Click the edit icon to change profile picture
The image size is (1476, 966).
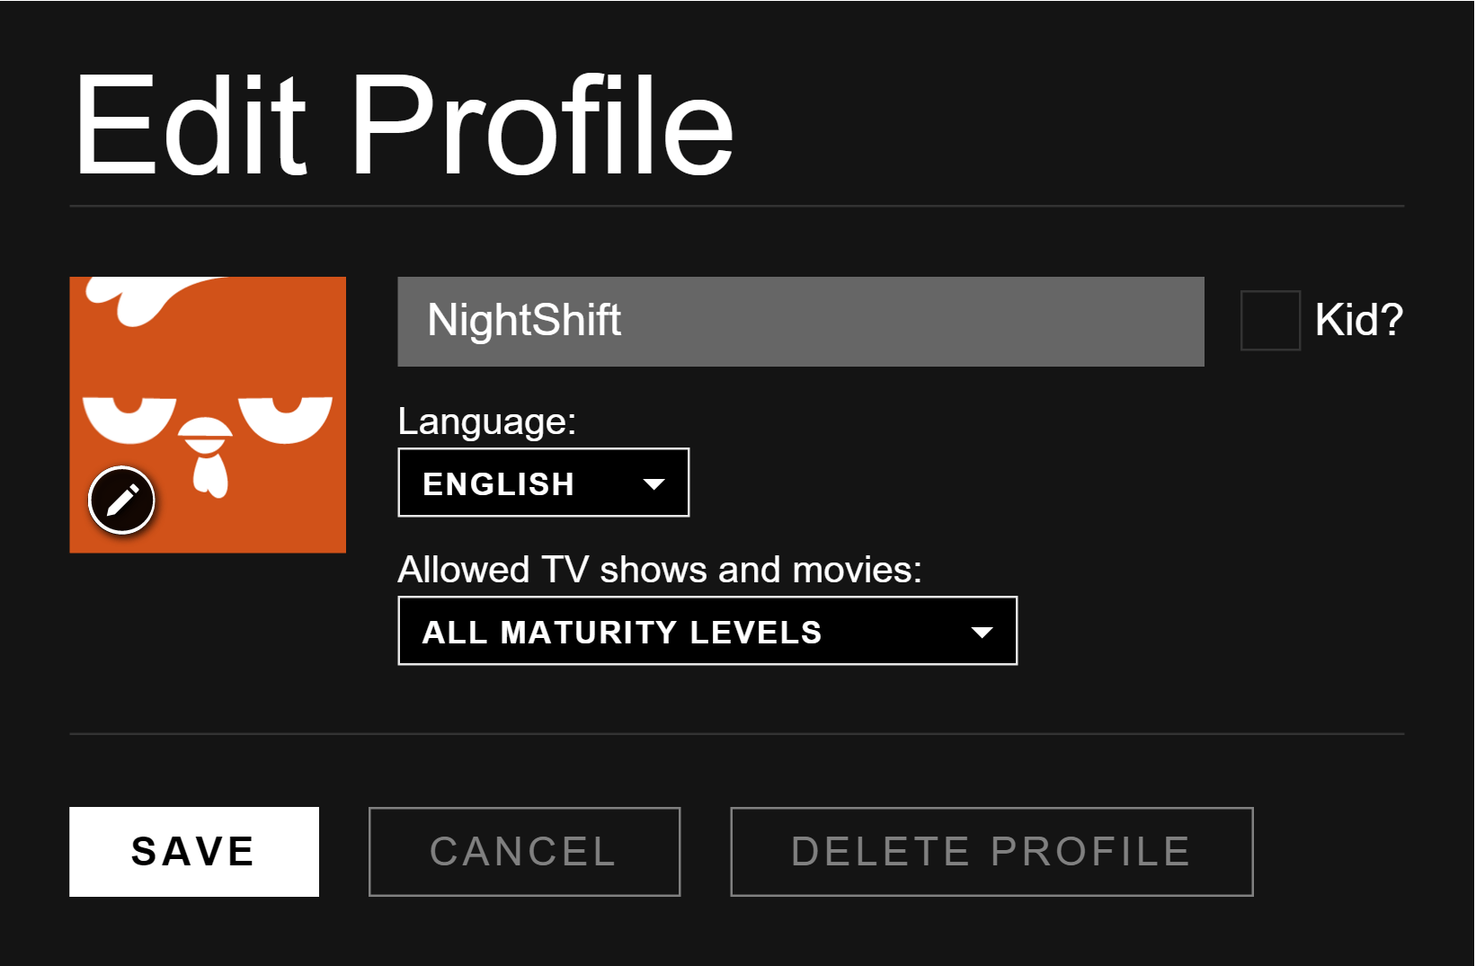coord(121,500)
